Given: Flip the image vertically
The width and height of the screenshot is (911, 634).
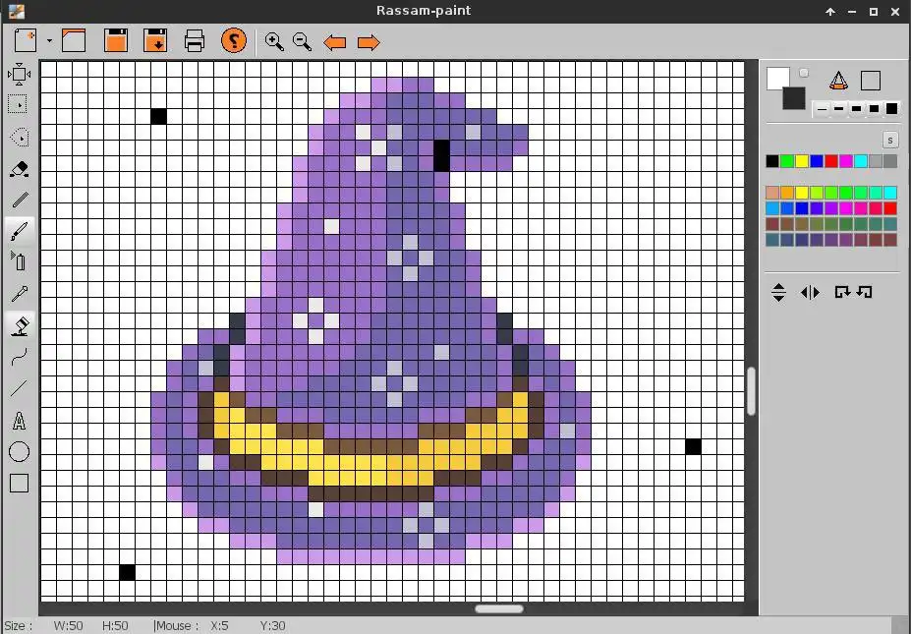Looking at the screenshot, I should click(778, 292).
